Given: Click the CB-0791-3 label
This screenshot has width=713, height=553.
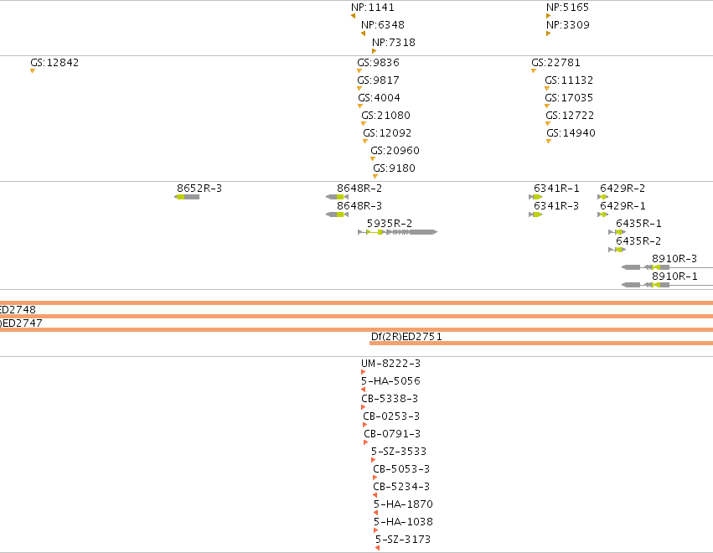Looking at the screenshot, I should (x=392, y=434).
